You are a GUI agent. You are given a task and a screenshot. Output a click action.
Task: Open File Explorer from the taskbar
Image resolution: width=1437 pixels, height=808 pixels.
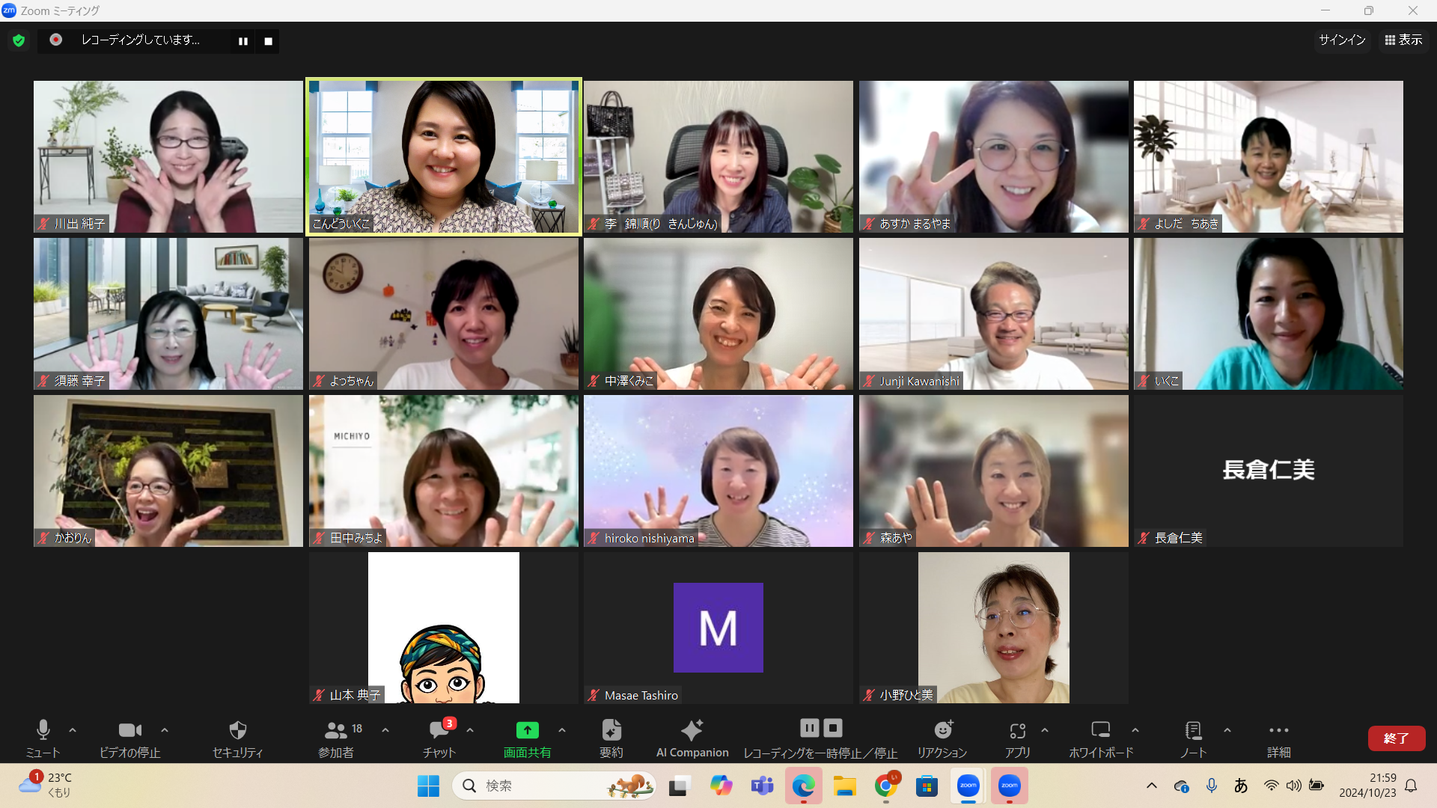click(844, 786)
